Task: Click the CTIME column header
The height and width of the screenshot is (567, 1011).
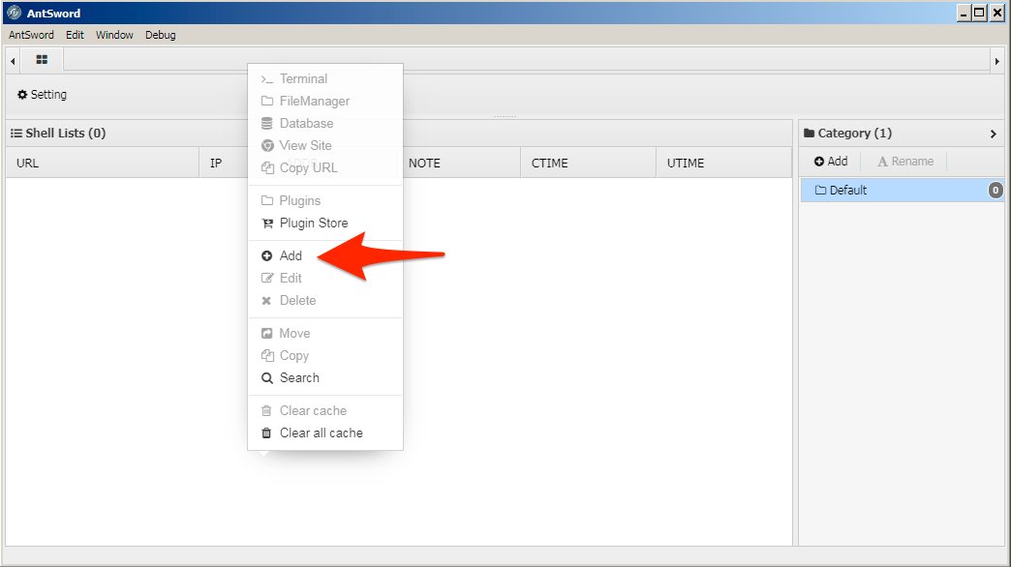Action: click(x=588, y=163)
